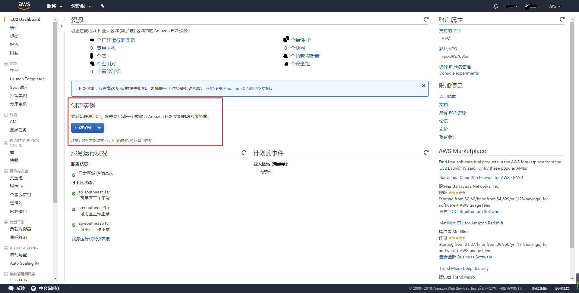Open the account name dropdown in top bar
579x293 pixels.
[512, 6]
